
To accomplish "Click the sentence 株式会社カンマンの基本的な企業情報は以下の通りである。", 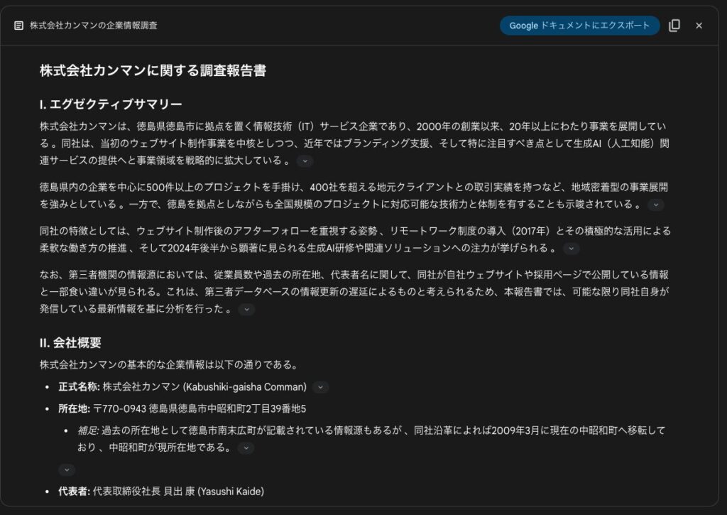I will (169, 364).
